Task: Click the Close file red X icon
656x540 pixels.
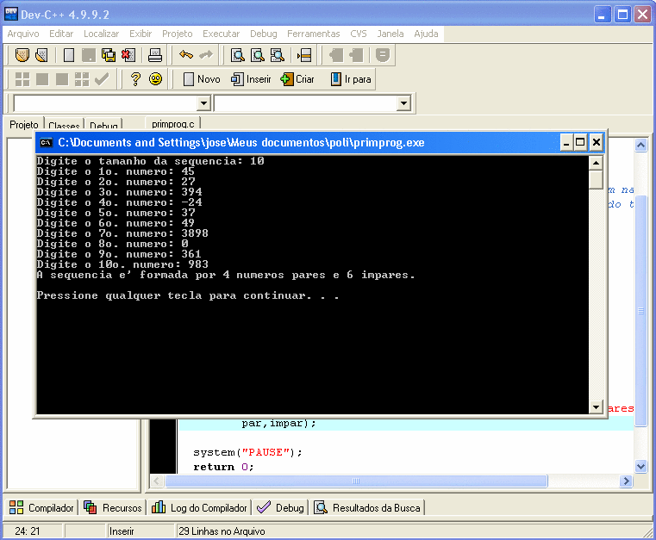Action: click(128, 55)
